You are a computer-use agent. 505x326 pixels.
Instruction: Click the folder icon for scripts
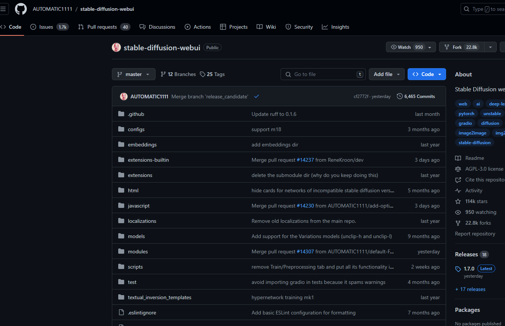[121, 267]
